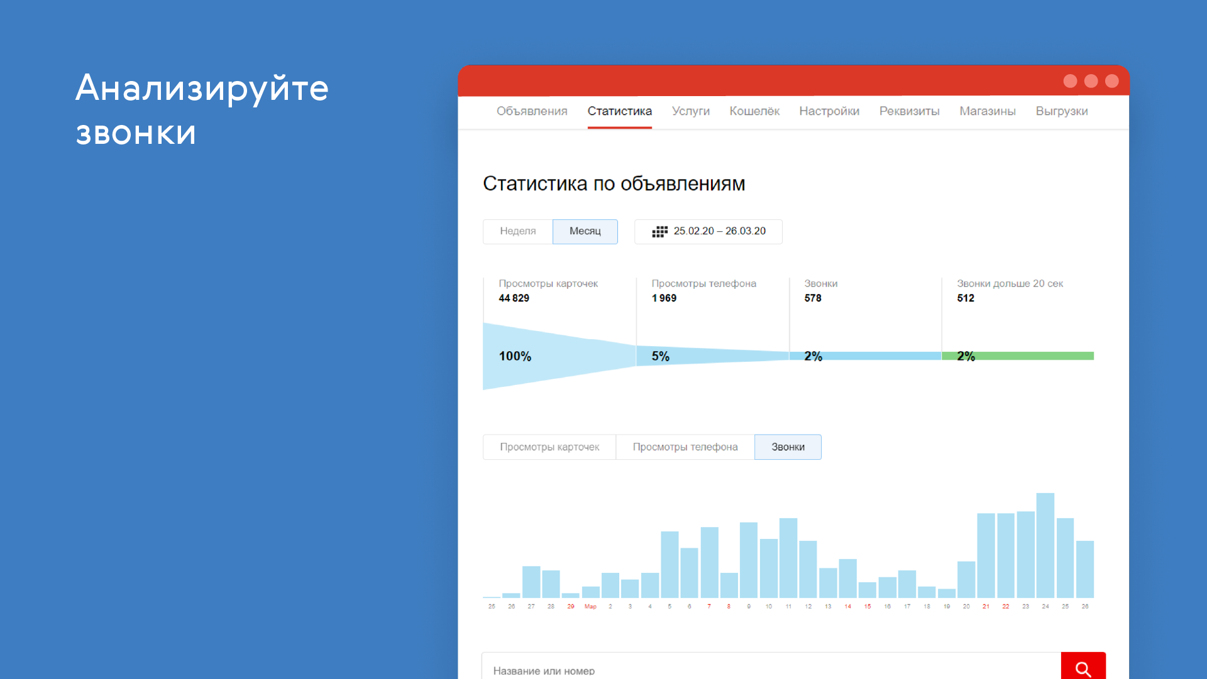
Task: Click the Звонки дольше 20 сек value 512
Action: [x=966, y=298]
